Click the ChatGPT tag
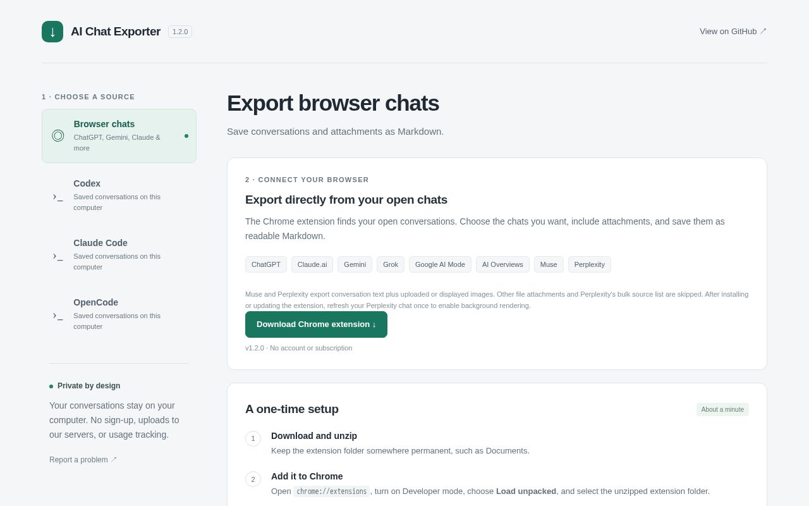Viewport: 809px width, 506px height. pos(266,264)
